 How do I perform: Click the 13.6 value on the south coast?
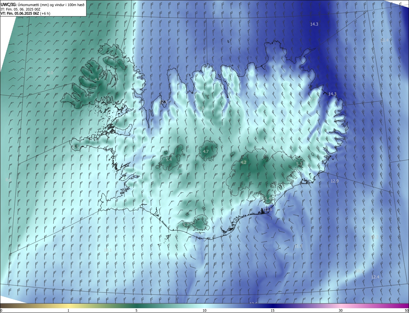click(268, 209)
